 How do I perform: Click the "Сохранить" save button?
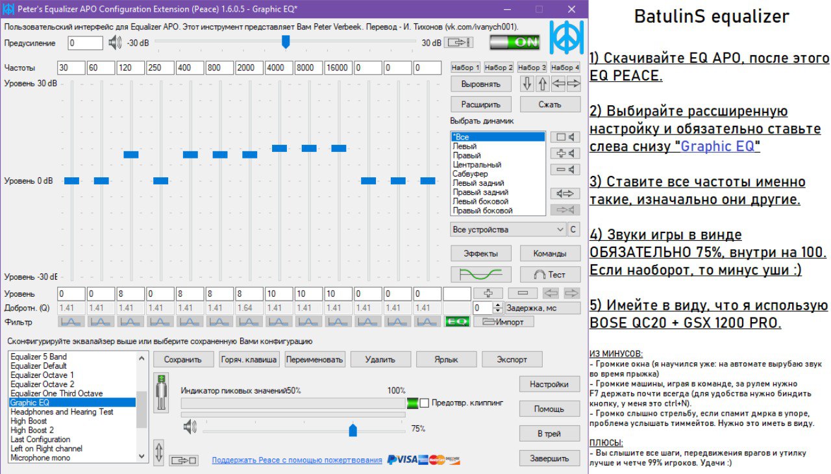click(183, 359)
